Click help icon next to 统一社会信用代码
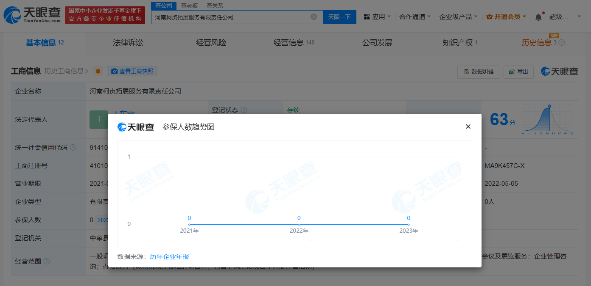This screenshot has height=286, width=591. point(73,148)
